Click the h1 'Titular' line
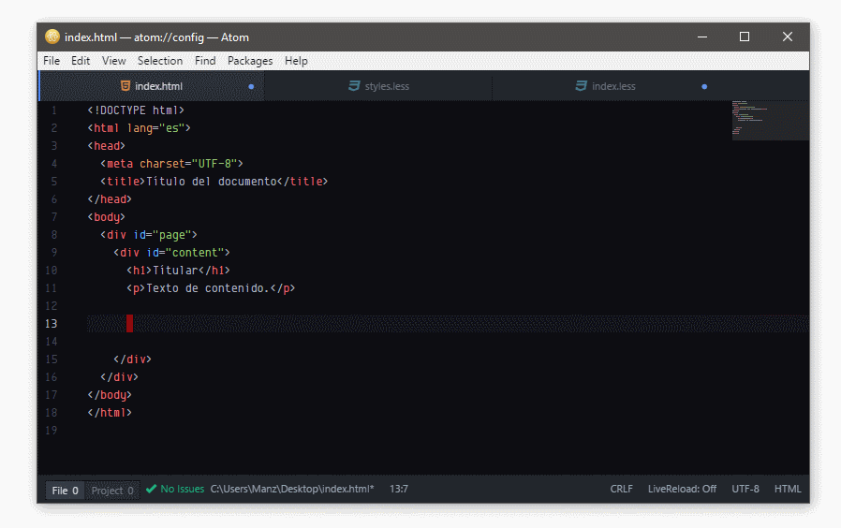The width and height of the screenshot is (841, 528). tap(178, 271)
